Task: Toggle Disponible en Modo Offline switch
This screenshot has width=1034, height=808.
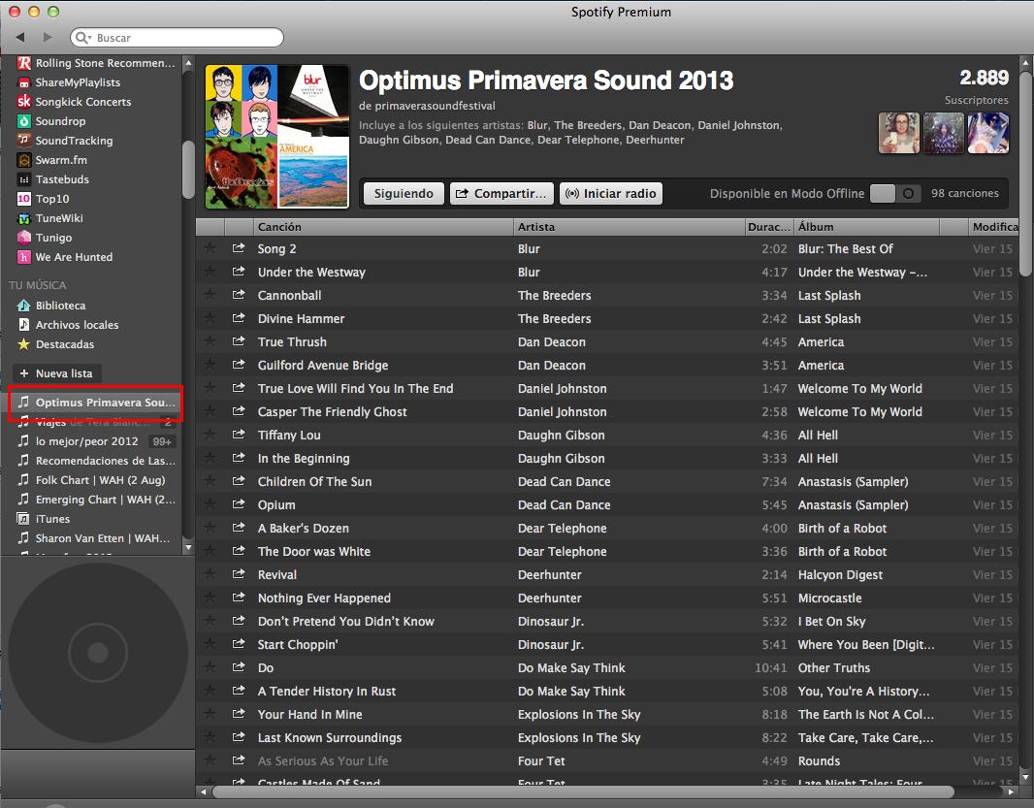Action: click(x=894, y=193)
